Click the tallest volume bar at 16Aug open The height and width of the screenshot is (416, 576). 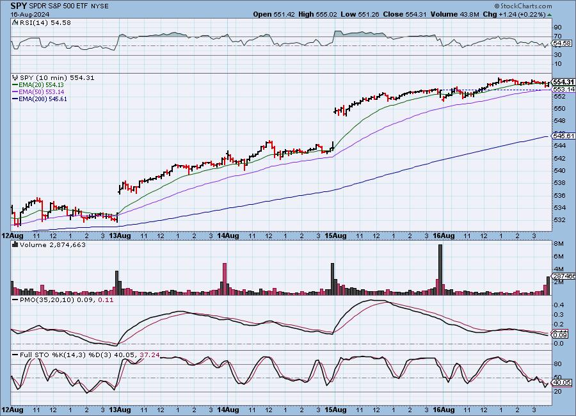[x=440, y=269]
